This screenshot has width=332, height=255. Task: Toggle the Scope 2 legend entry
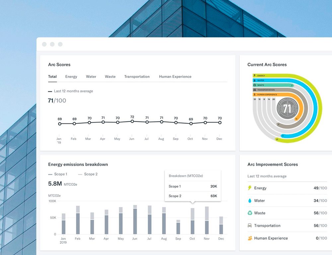pos(88,174)
